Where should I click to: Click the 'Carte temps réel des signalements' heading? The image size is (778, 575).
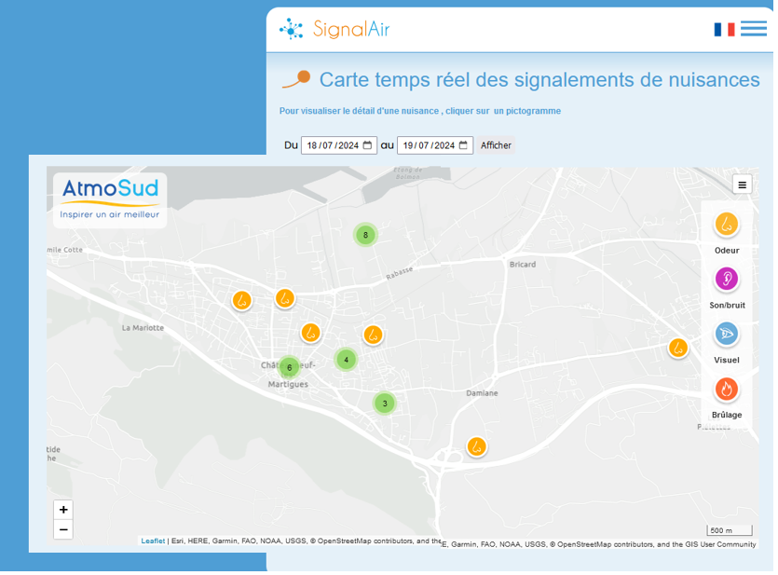coord(539,80)
